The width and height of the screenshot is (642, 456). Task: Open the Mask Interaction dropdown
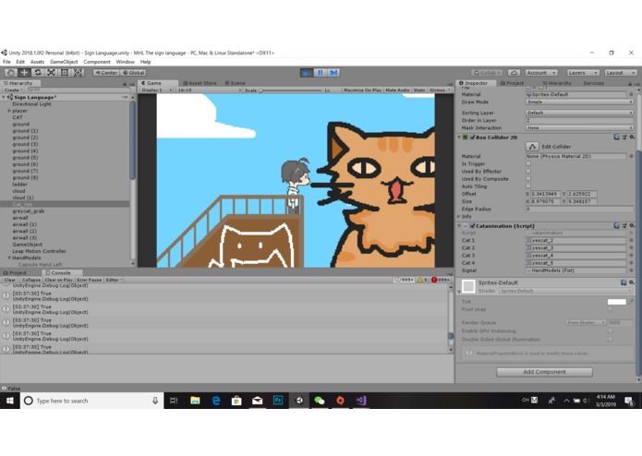(579, 127)
